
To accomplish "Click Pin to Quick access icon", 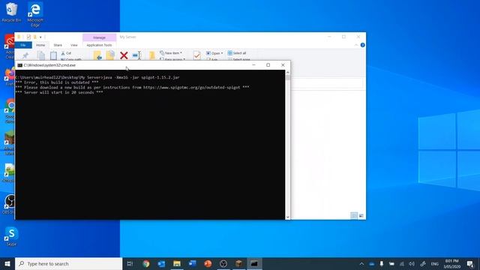I will pos(25,55).
